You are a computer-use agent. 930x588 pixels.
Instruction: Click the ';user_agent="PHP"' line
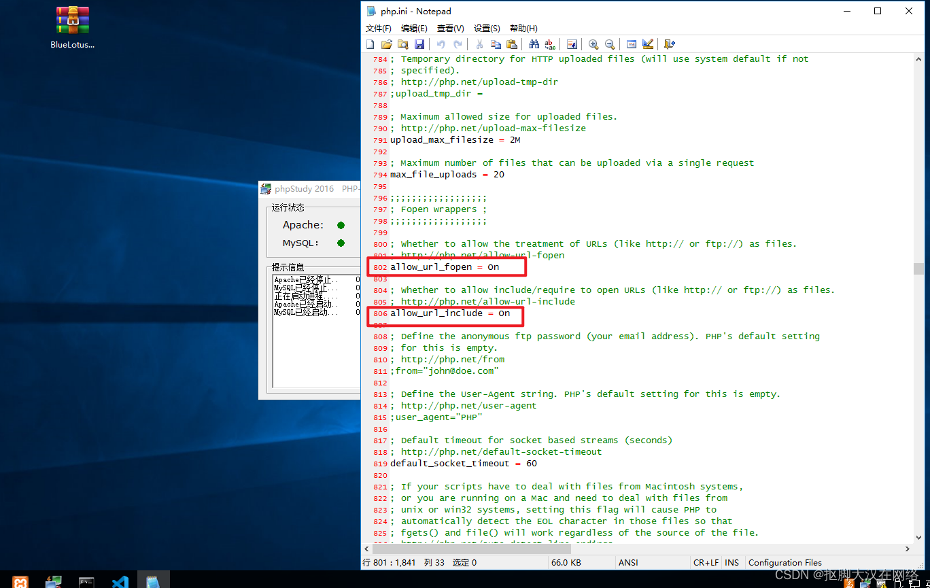436,417
